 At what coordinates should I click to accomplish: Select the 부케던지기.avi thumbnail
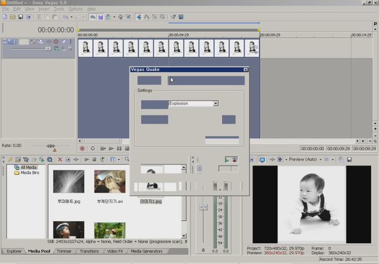(x=109, y=181)
